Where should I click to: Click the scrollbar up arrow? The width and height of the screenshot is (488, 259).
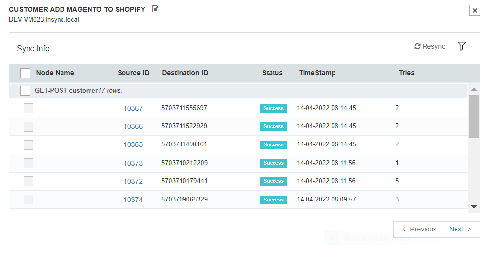coord(474,89)
